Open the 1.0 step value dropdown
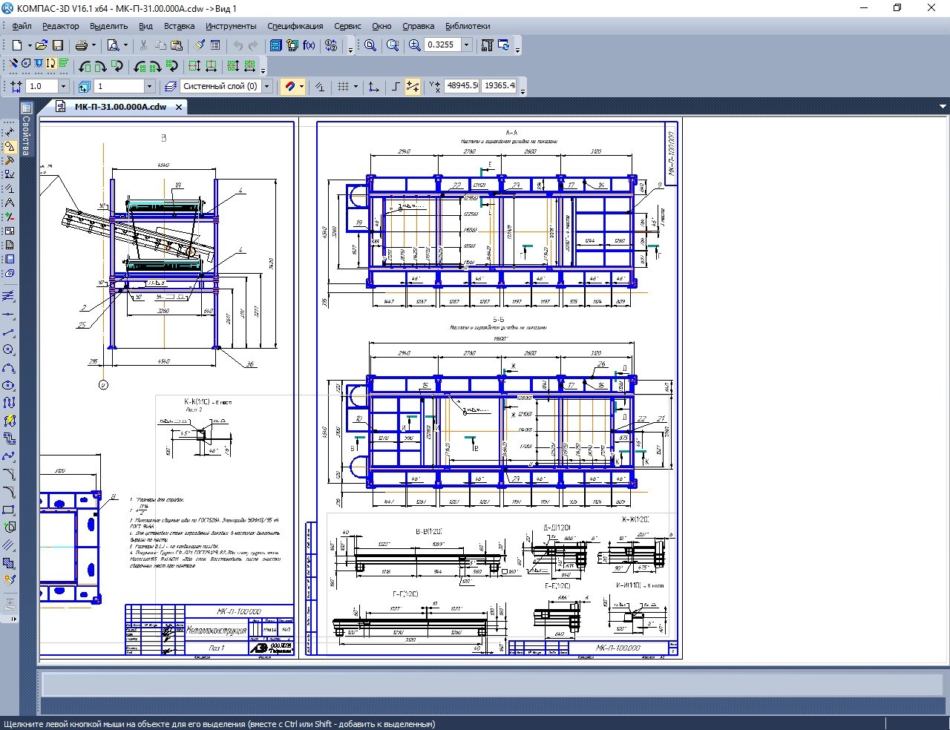Image resolution: width=950 pixels, height=730 pixels. [x=62, y=87]
